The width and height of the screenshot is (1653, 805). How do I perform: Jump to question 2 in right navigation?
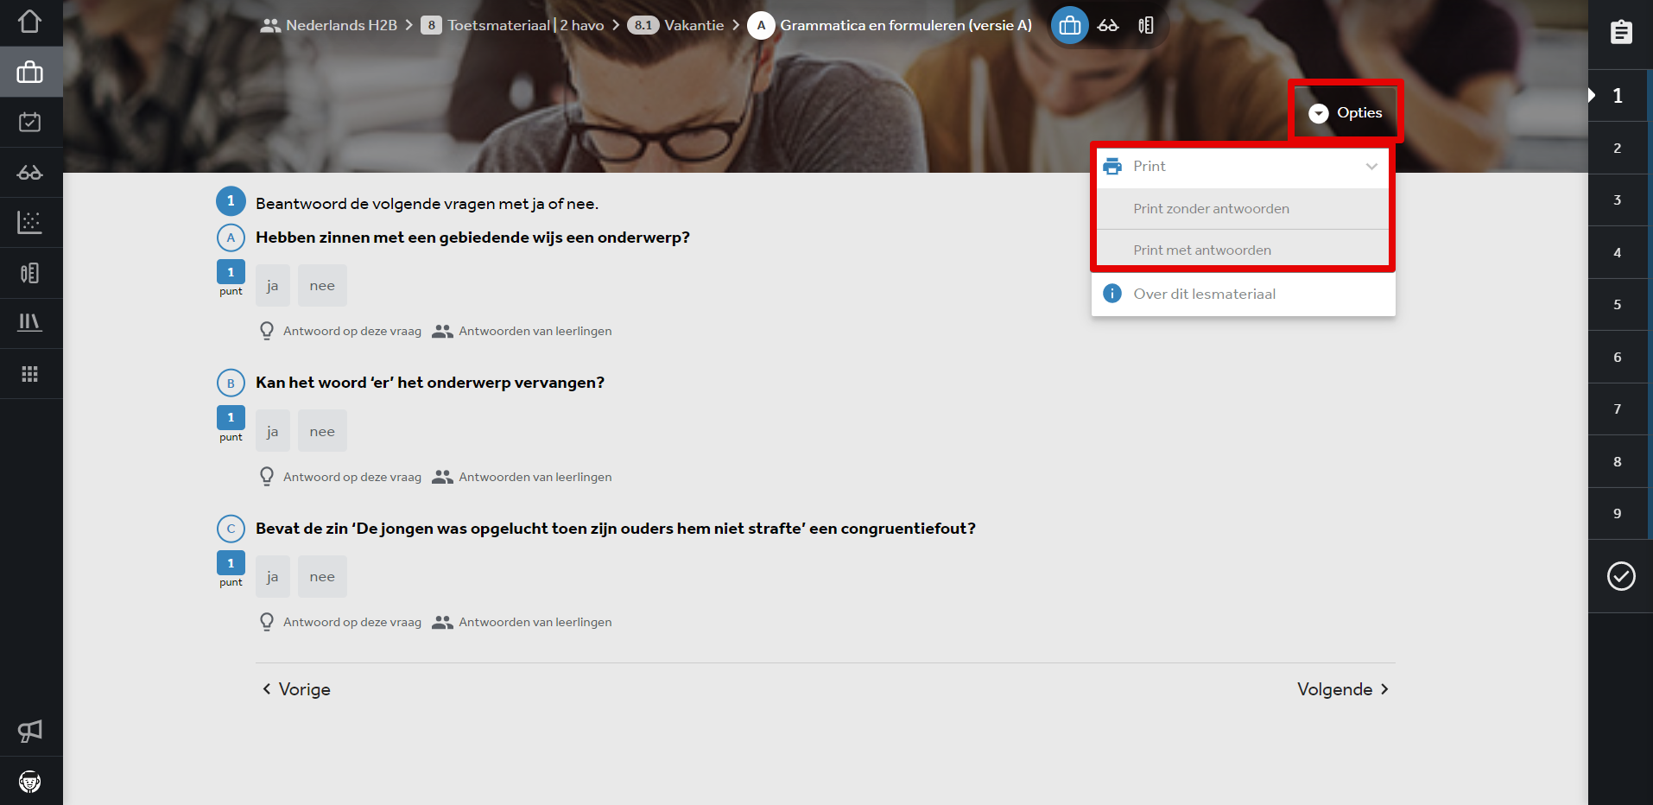pos(1618,148)
